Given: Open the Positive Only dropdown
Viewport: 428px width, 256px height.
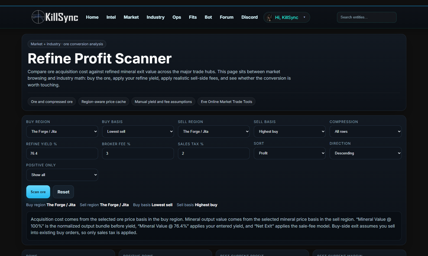Looking at the screenshot, I should point(62,175).
